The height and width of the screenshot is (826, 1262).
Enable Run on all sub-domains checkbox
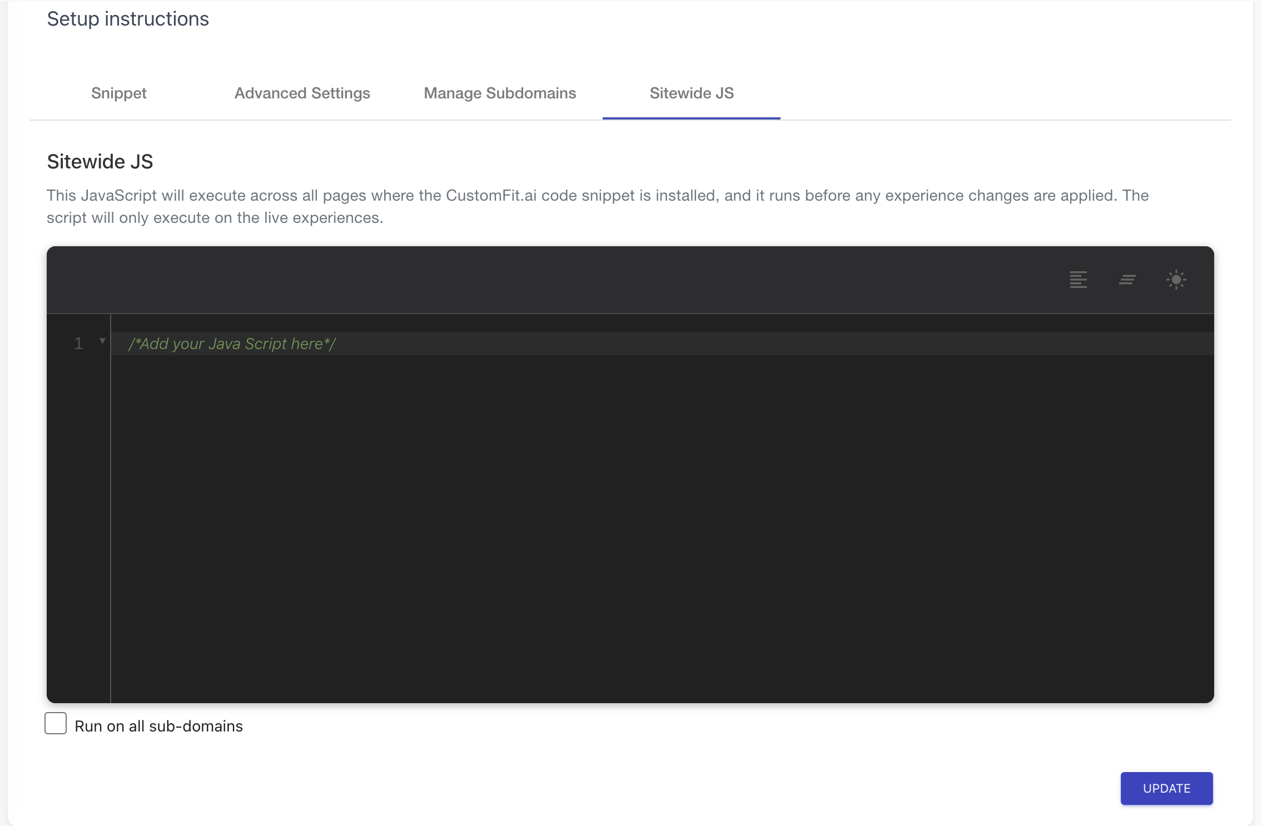56,723
